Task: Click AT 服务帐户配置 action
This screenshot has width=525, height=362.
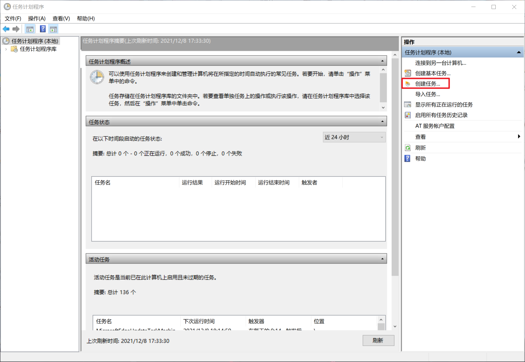Action: point(435,126)
